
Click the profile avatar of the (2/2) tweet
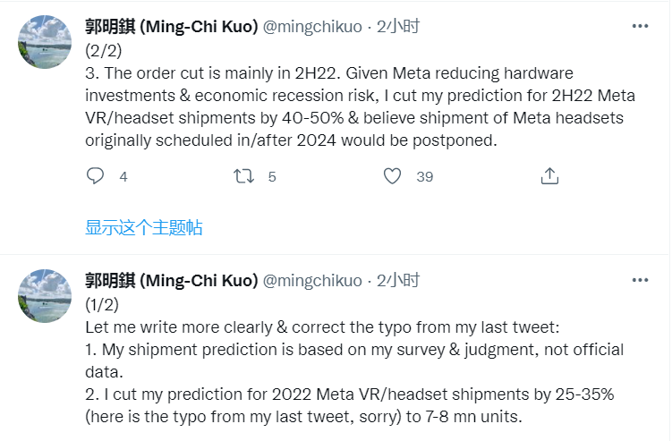click(x=46, y=42)
